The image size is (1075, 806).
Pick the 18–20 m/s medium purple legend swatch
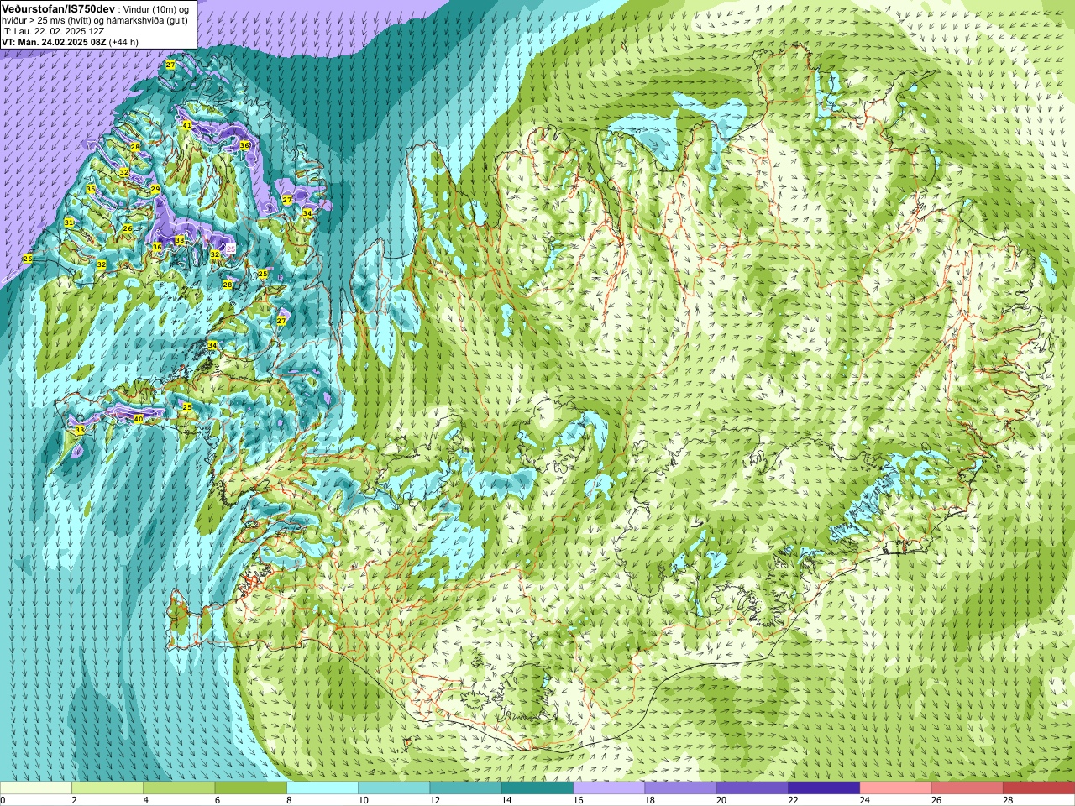pos(680,788)
